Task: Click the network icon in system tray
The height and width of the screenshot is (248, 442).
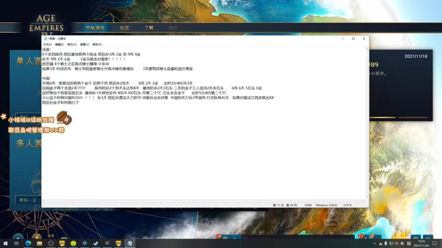Action: pos(391,244)
